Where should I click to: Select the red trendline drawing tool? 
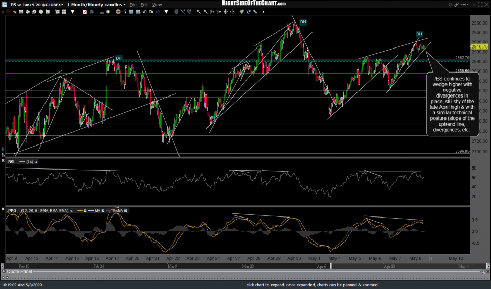(x=85, y=12)
